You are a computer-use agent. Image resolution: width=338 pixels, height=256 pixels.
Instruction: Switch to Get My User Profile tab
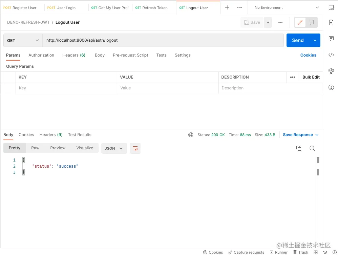110,8
